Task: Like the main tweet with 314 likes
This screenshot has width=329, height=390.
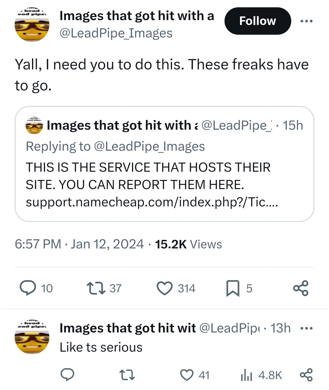Action: [x=164, y=288]
